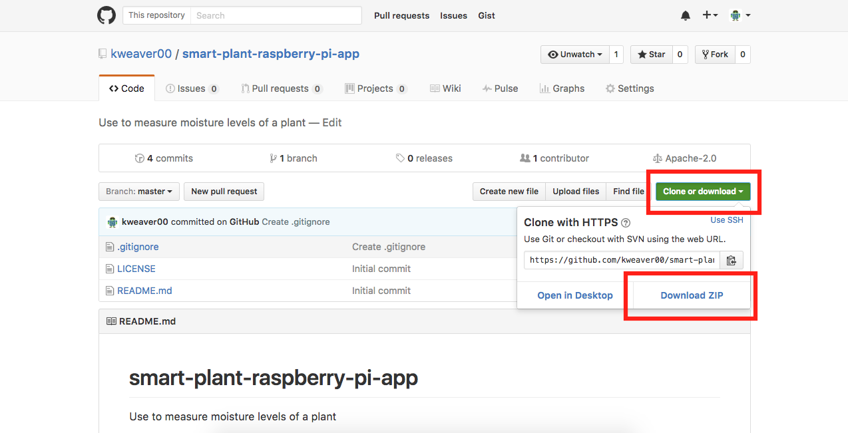Open the README.md file

point(144,291)
